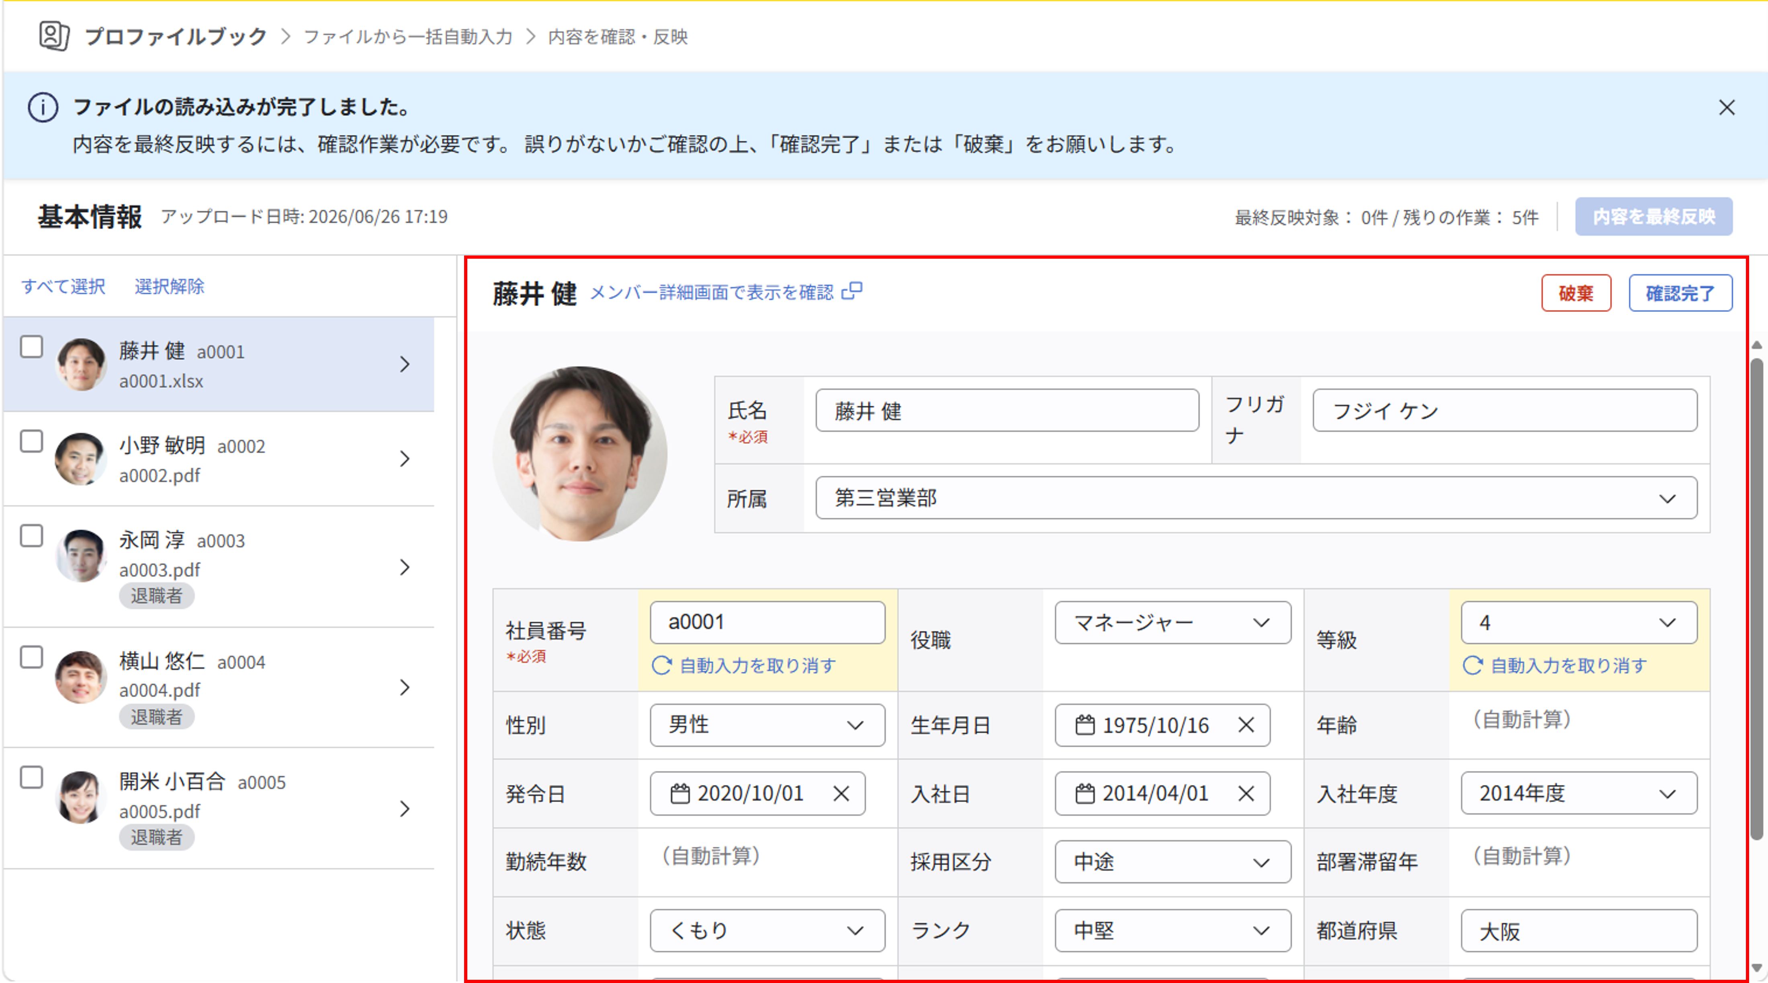
Task: Check the box for 小野 敏明 a0002
Action: pos(32,441)
